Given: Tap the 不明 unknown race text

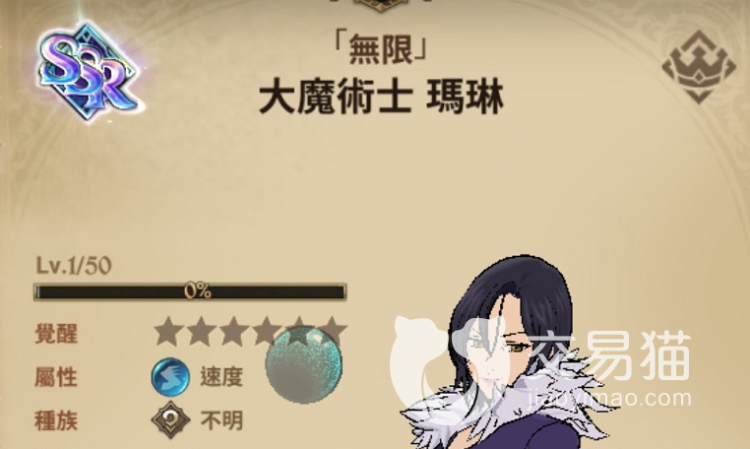Looking at the screenshot, I should 221,420.
